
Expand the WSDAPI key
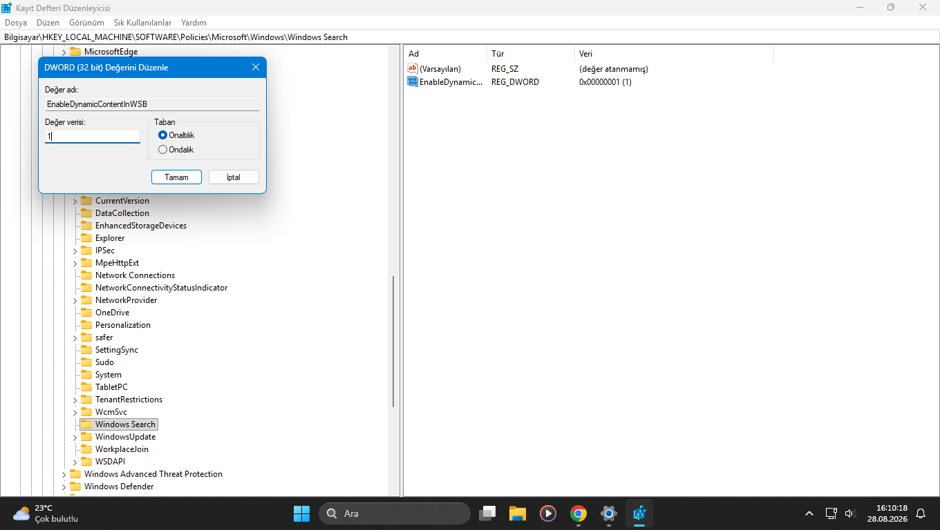pyautogui.click(x=75, y=462)
